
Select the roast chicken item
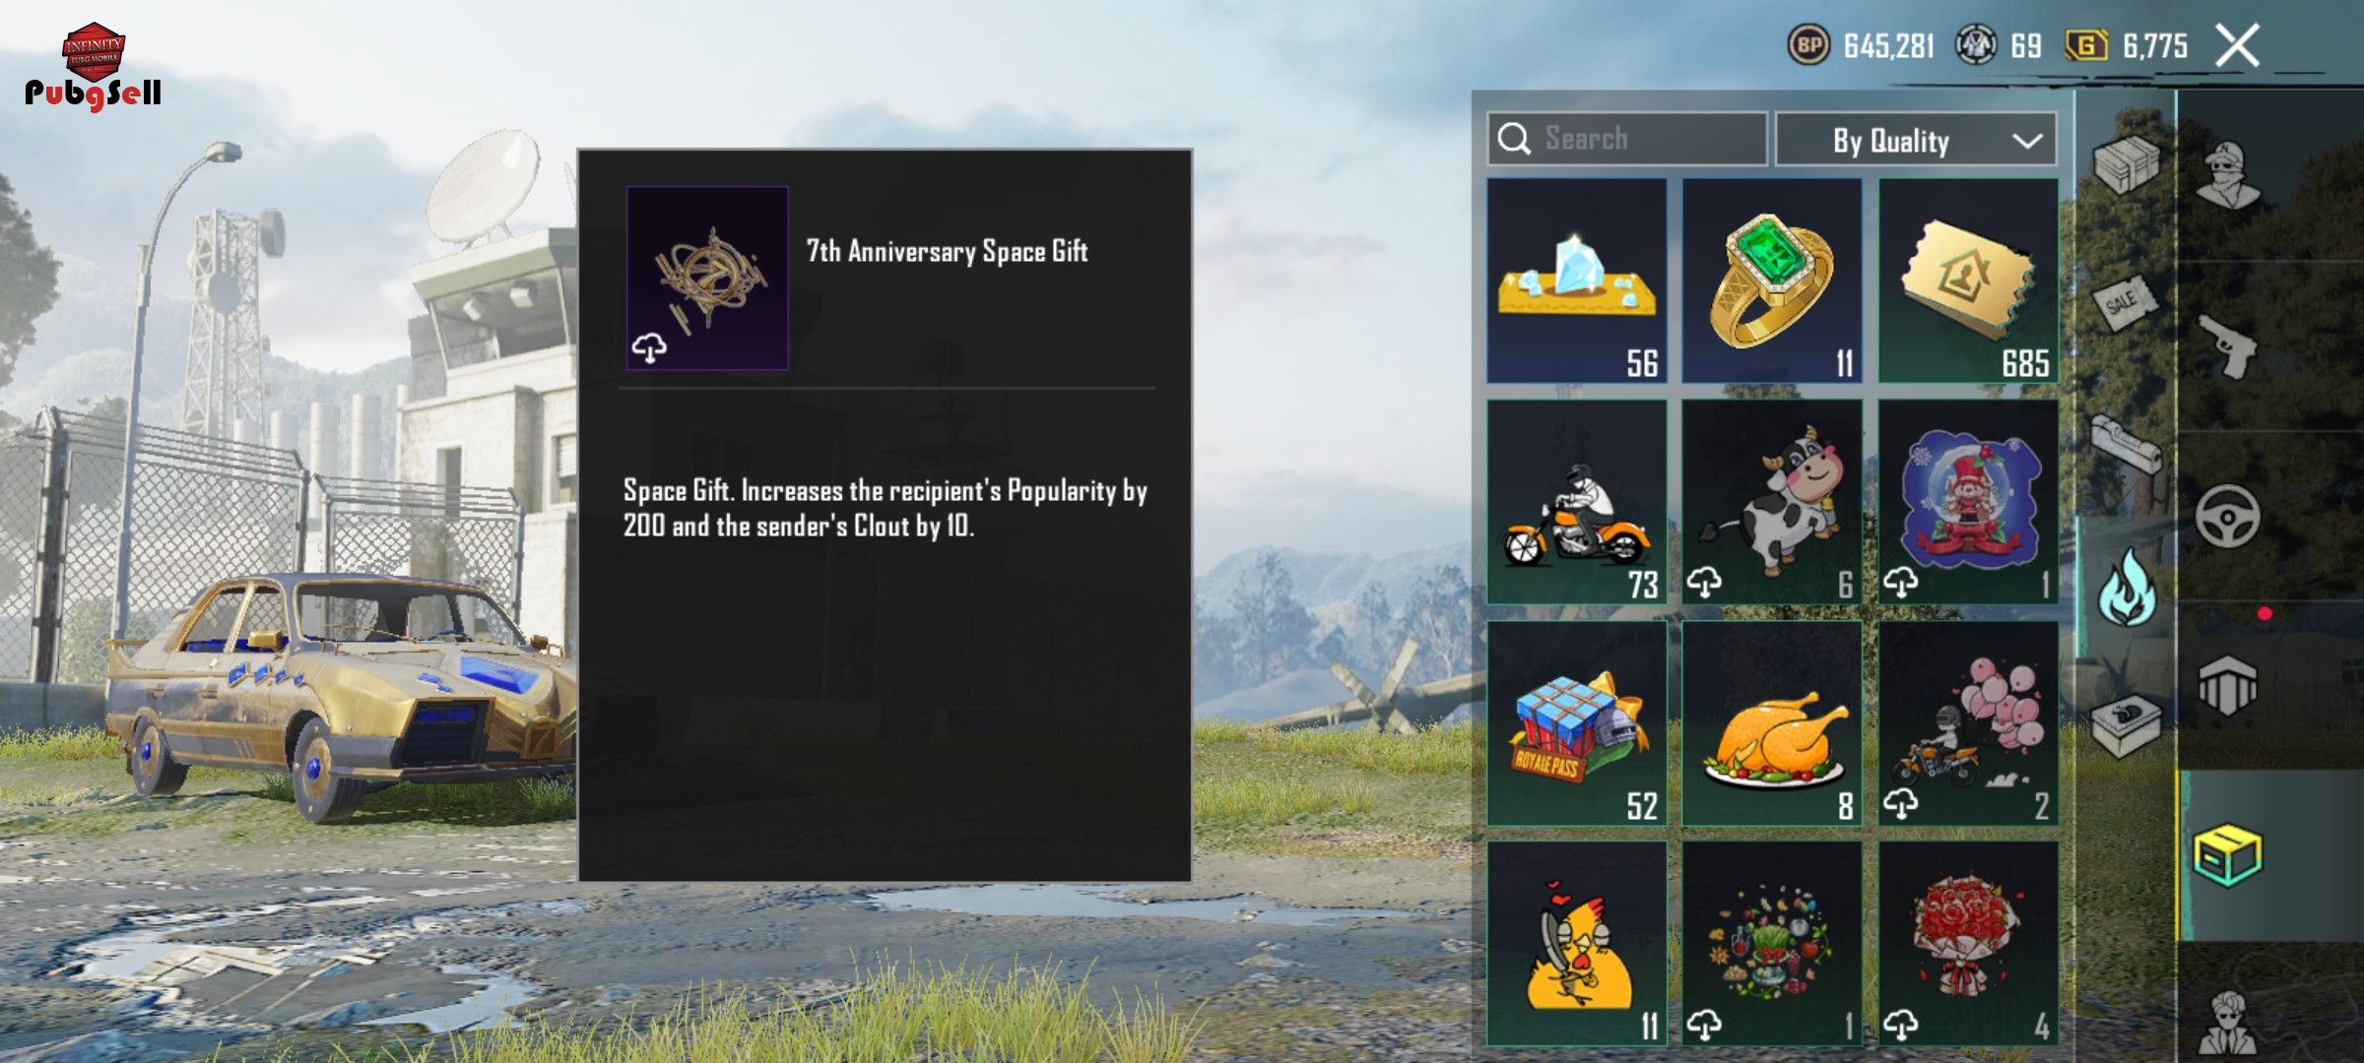[x=1771, y=723]
